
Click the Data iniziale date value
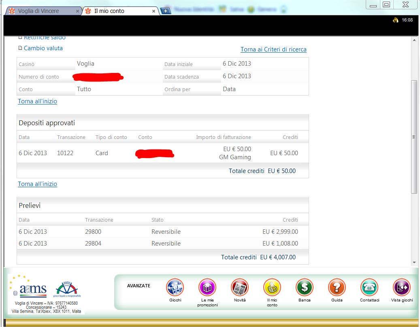pos(237,64)
